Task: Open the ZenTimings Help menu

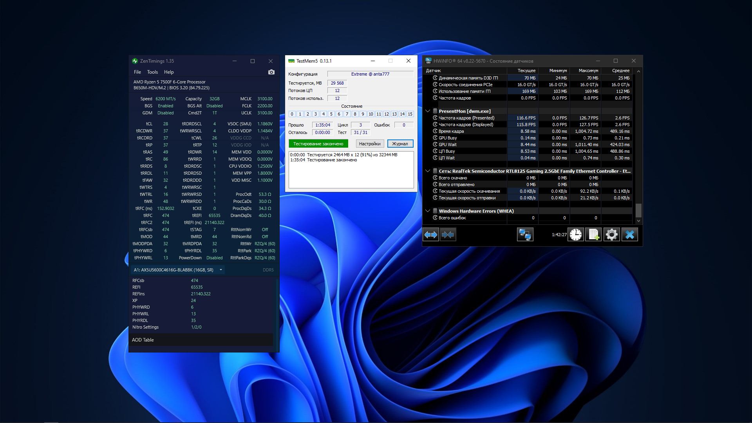Action: pyautogui.click(x=169, y=72)
